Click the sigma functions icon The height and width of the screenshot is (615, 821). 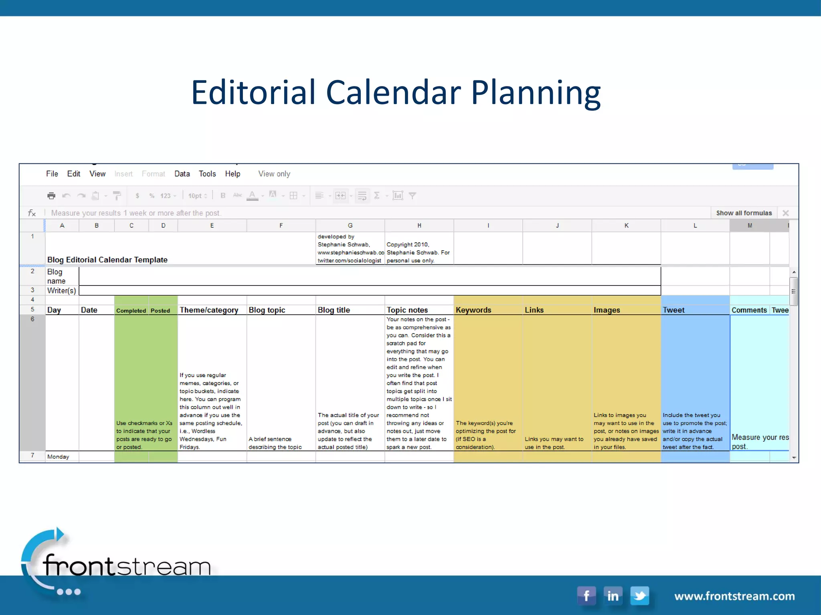[377, 195]
